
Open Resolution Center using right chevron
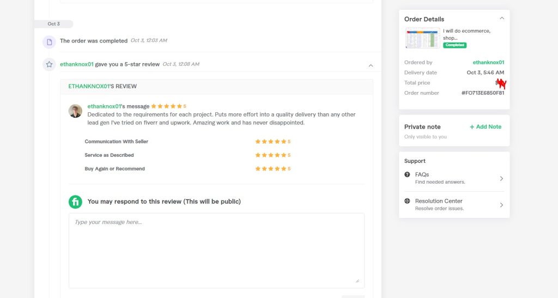501,205
